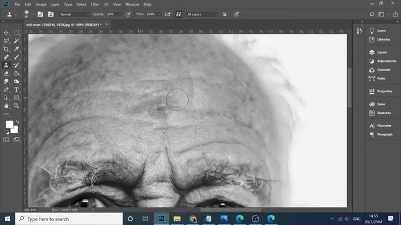Screen dimensions: 401x225
Task: Select the Brush tool
Action: [x=16, y=57]
